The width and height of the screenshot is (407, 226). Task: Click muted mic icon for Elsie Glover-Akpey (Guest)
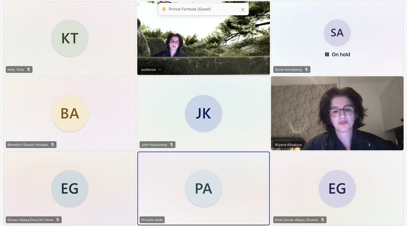[323, 220]
